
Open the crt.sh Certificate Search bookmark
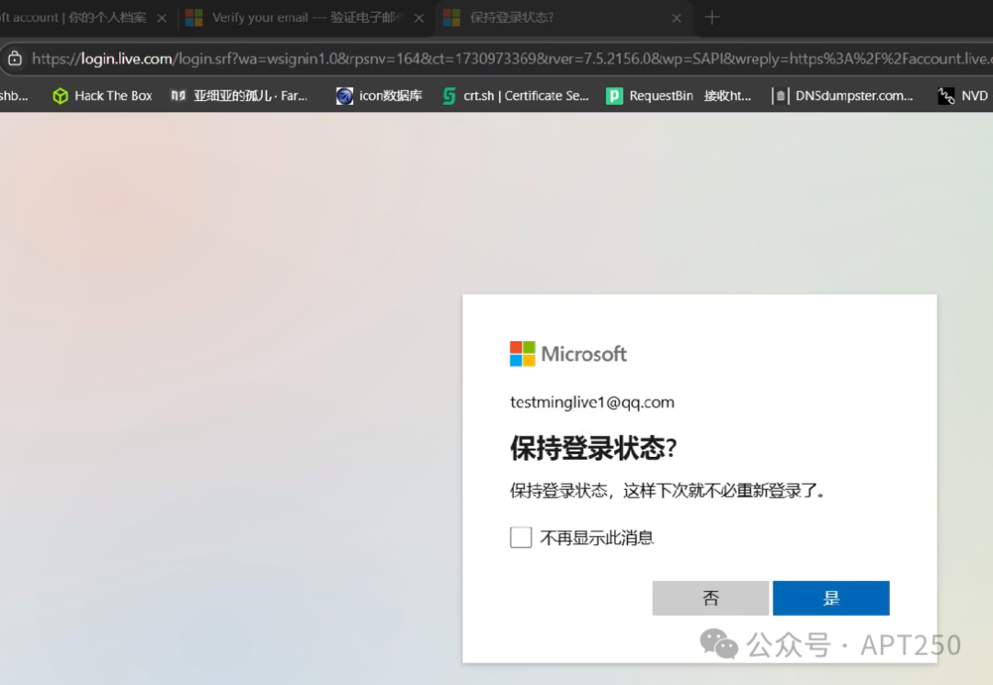[516, 96]
